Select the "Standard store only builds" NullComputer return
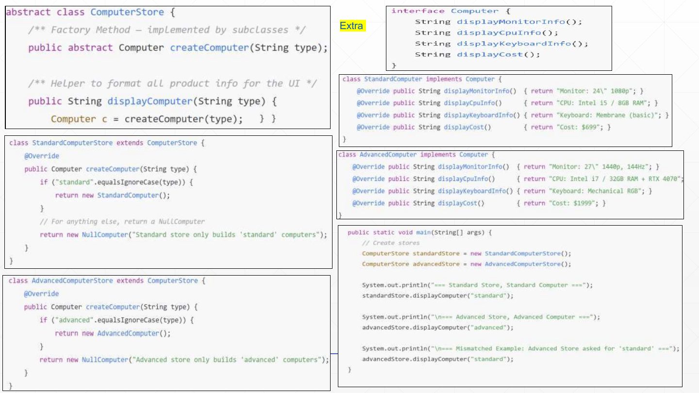Viewport: 699px width, 393px height. click(183, 235)
